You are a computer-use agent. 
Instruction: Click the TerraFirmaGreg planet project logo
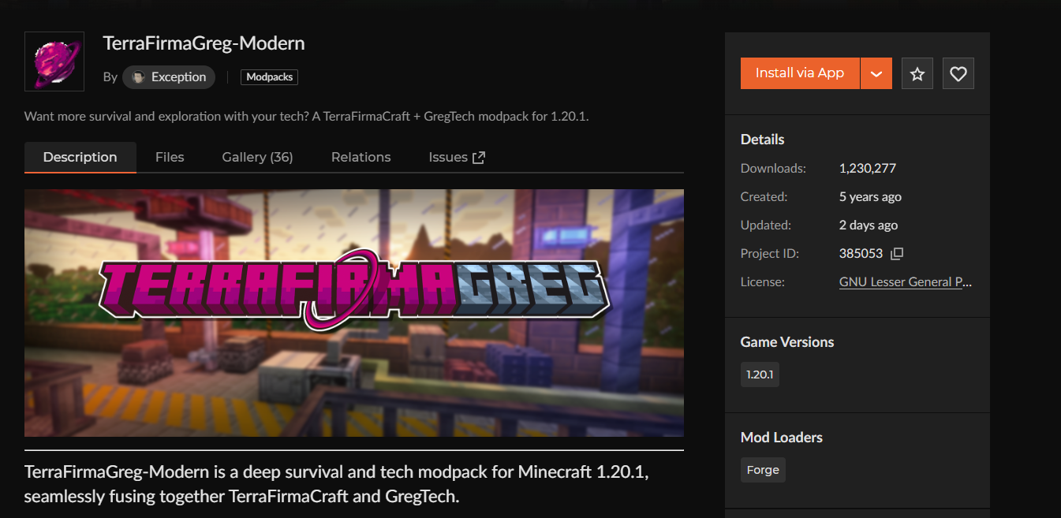click(54, 61)
